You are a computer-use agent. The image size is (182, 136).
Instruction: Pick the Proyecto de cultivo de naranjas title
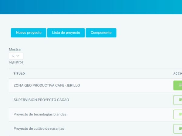tap(39, 129)
